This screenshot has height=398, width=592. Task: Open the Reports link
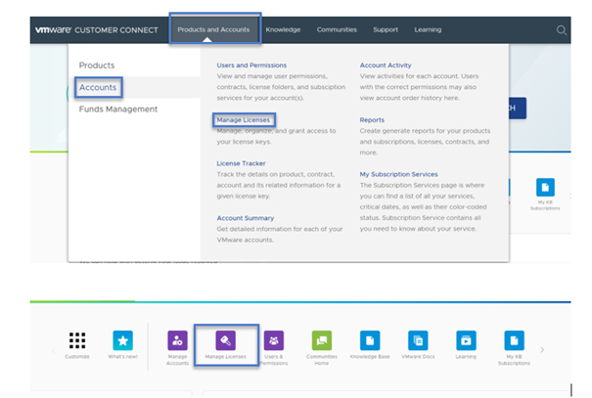(372, 119)
